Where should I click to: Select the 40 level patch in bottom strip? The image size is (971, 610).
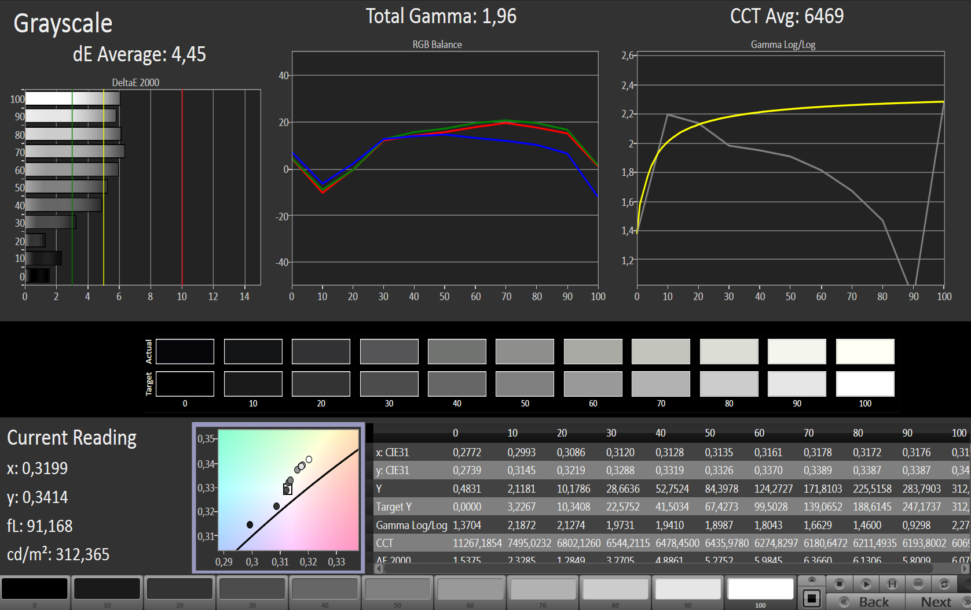point(325,590)
